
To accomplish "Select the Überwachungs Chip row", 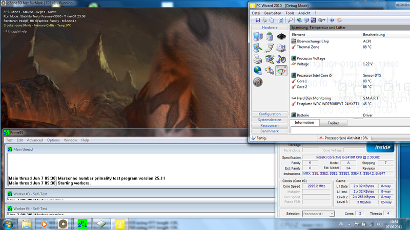I will 350,41.
